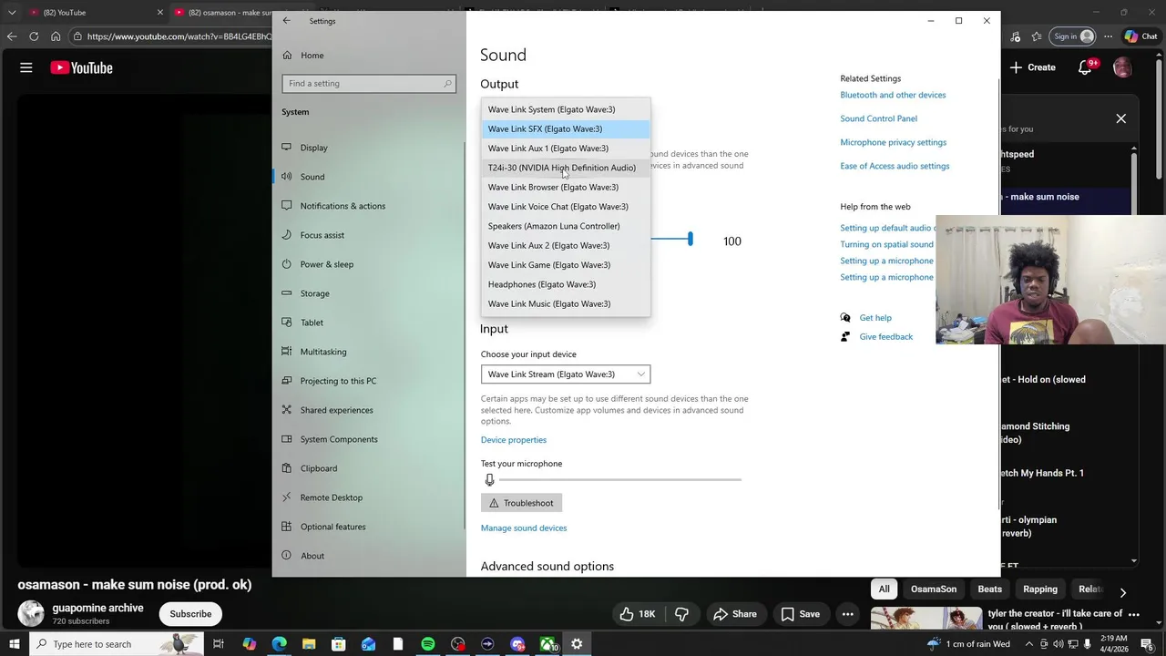The width and height of the screenshot is (1166, 656).
Task: Like the YouTube video
Action: tap(638, 614)
